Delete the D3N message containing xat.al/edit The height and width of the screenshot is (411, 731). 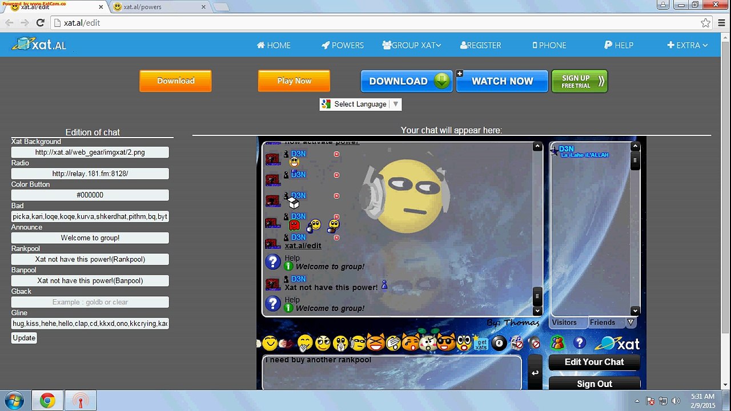coord(336,237)
